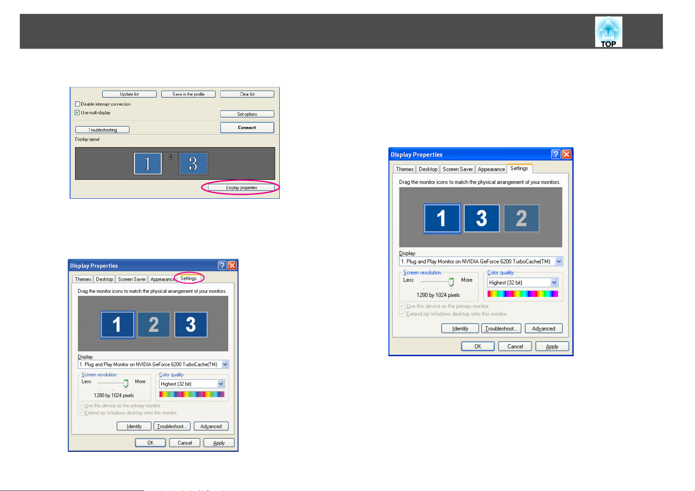Select monitor 1 in Display layout panel
This screenshot has height=491, width=695.
[148, 164]
